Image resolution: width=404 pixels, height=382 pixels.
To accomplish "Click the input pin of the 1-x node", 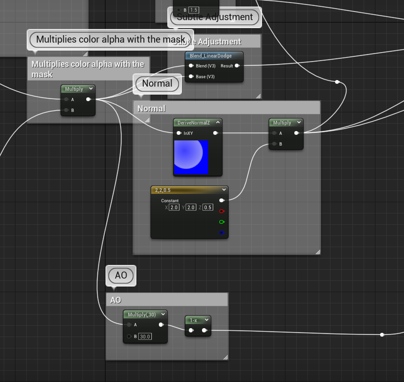I will (x=191, y=330).
